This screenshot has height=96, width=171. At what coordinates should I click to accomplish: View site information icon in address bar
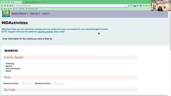coord(14,6)
